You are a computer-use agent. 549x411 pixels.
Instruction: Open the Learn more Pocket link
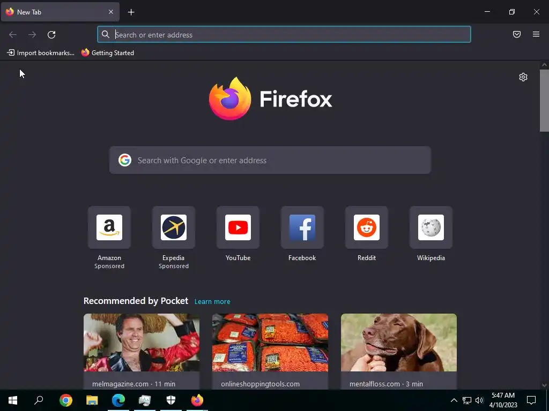coord(212,301)
